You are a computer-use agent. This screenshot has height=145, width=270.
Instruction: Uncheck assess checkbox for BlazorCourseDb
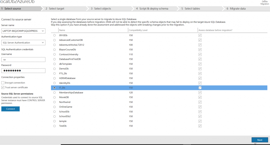click(x=200, y=50)
